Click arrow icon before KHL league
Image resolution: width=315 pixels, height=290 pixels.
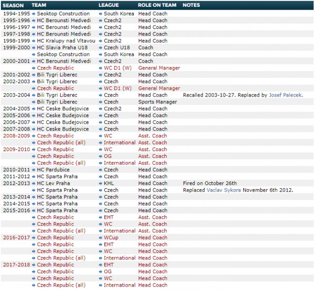pos(100,184)
